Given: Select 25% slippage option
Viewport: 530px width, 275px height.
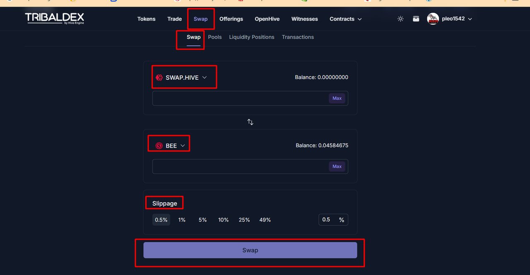Looking at the screenshot, I should point(244,220).
